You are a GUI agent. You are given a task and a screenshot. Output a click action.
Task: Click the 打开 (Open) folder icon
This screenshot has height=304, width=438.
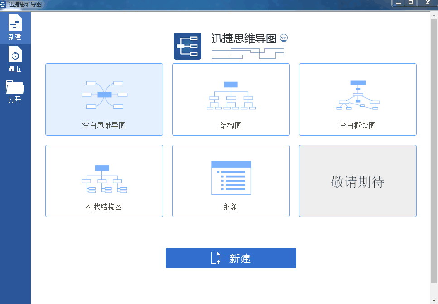point(15,87)
